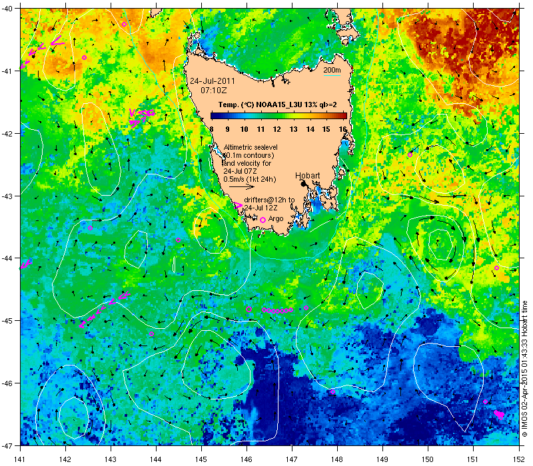533x466 pixels.
Task: Click longitude axis label 142
Action: tap(65, 459)
